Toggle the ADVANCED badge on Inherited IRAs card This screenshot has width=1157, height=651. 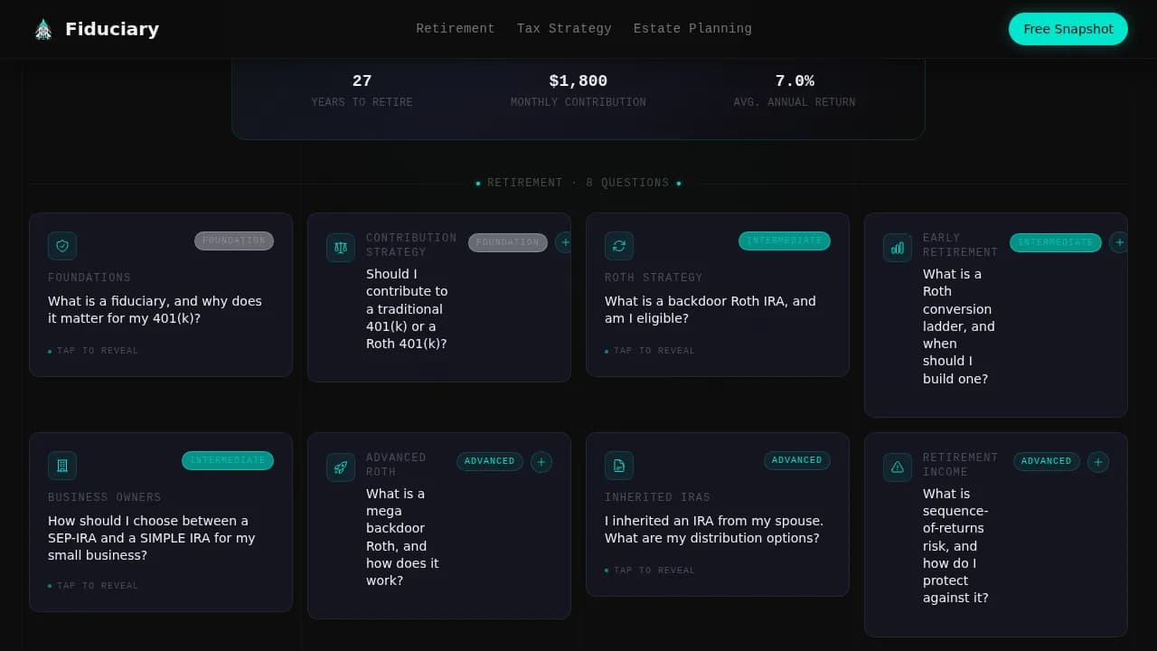[796, 460]
